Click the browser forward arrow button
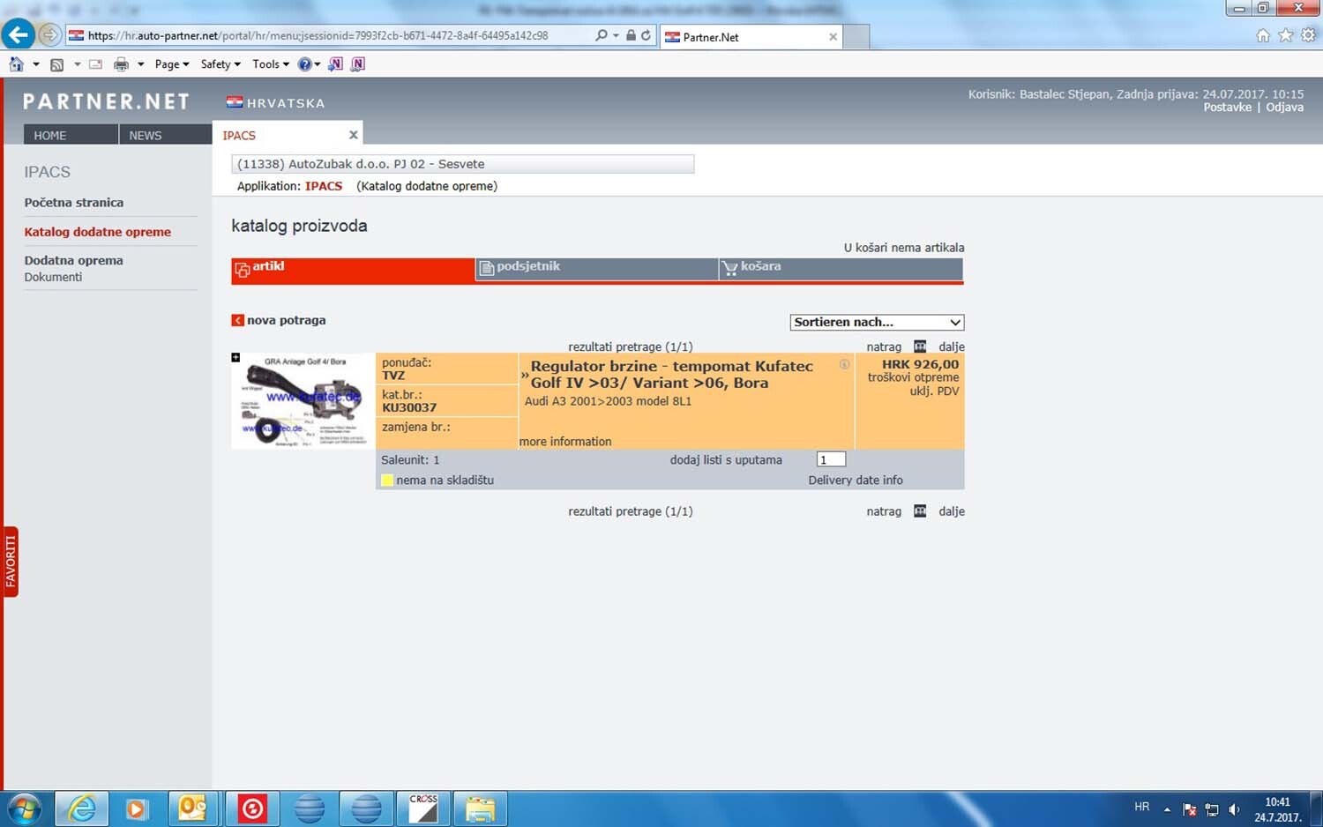The image size is (1323, 827). coord(50,35)
